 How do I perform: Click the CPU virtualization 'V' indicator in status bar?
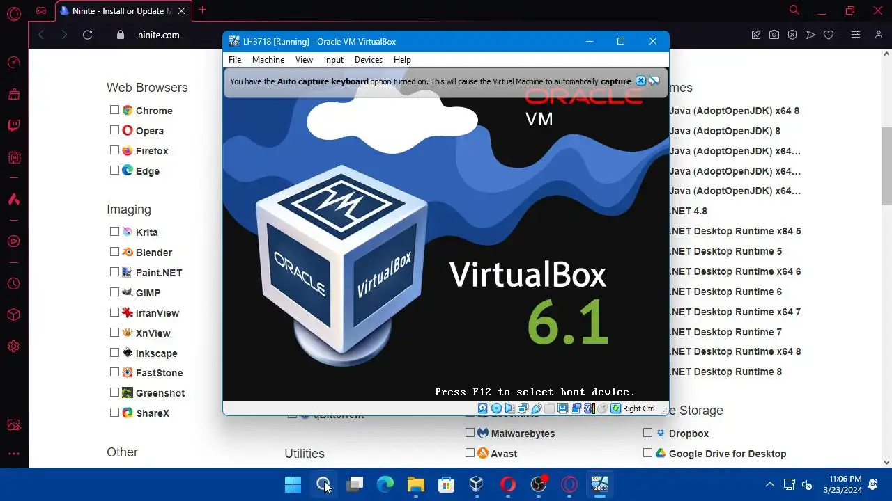click(589, 408)
